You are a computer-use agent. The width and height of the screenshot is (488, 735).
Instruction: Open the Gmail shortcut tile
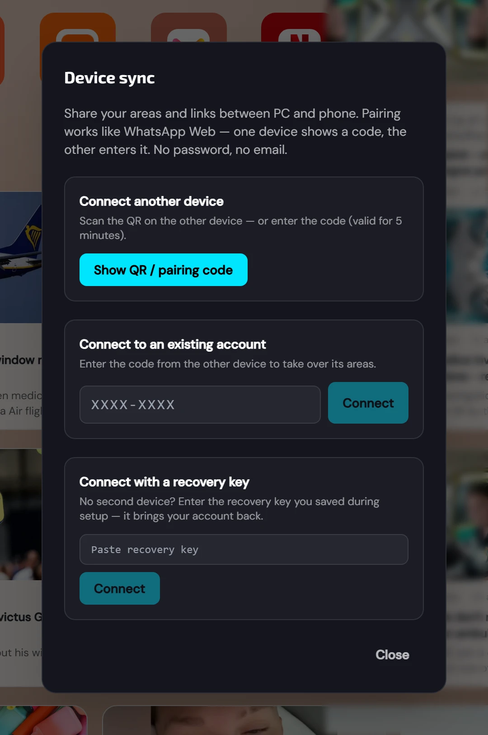point(189,27)
